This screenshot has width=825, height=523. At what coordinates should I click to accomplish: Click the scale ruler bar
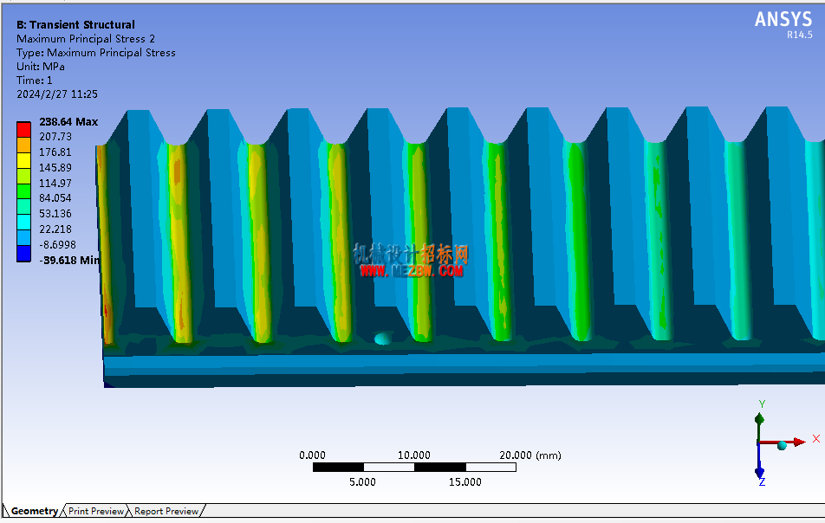[414, 468]
